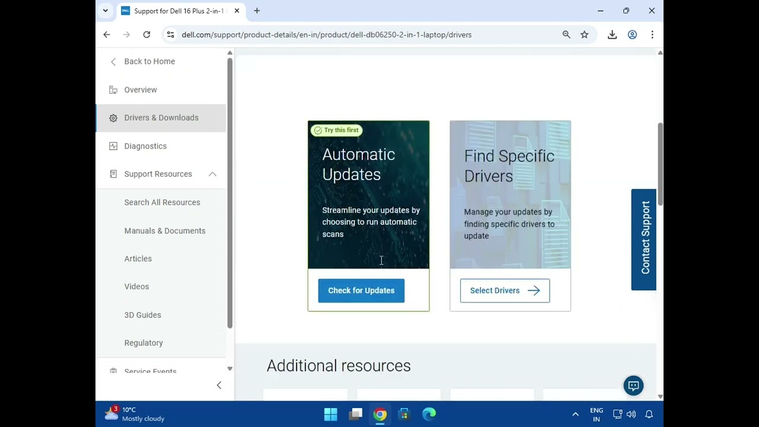Open Manuals & Documents
Screen dimensions: 759x427
pyautogui.click(x=165, y=231)
